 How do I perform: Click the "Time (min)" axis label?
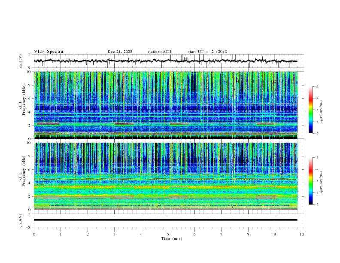pyautogui.click(x=172, y=238)
